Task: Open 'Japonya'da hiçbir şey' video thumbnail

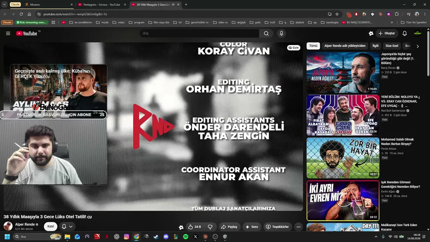Action: point(343,72)
